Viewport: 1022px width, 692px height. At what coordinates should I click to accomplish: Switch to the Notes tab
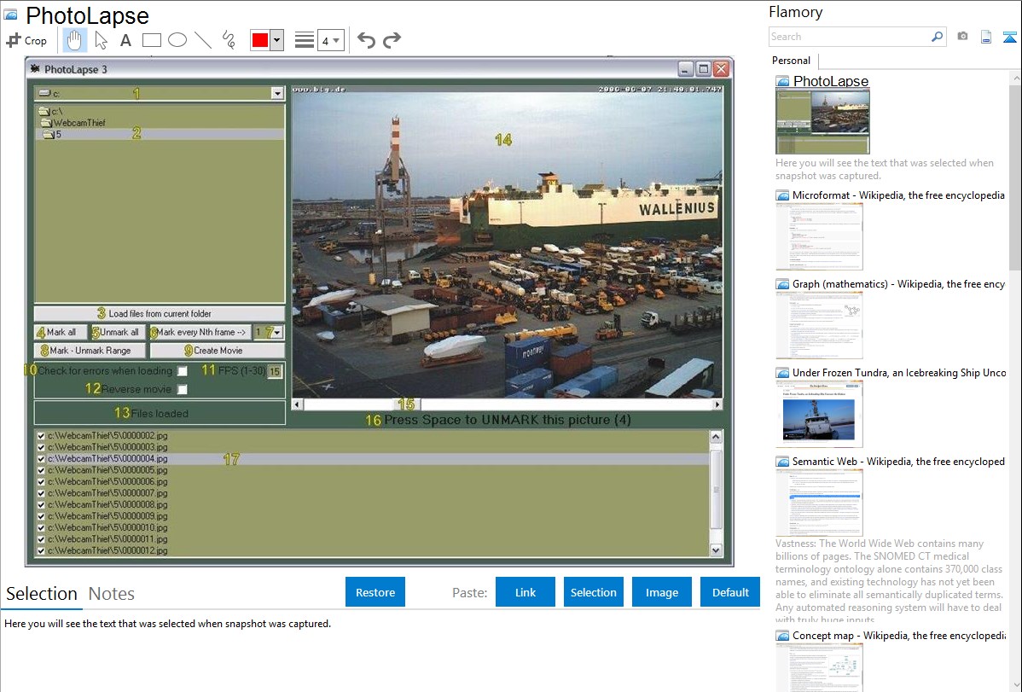point(111,594)
